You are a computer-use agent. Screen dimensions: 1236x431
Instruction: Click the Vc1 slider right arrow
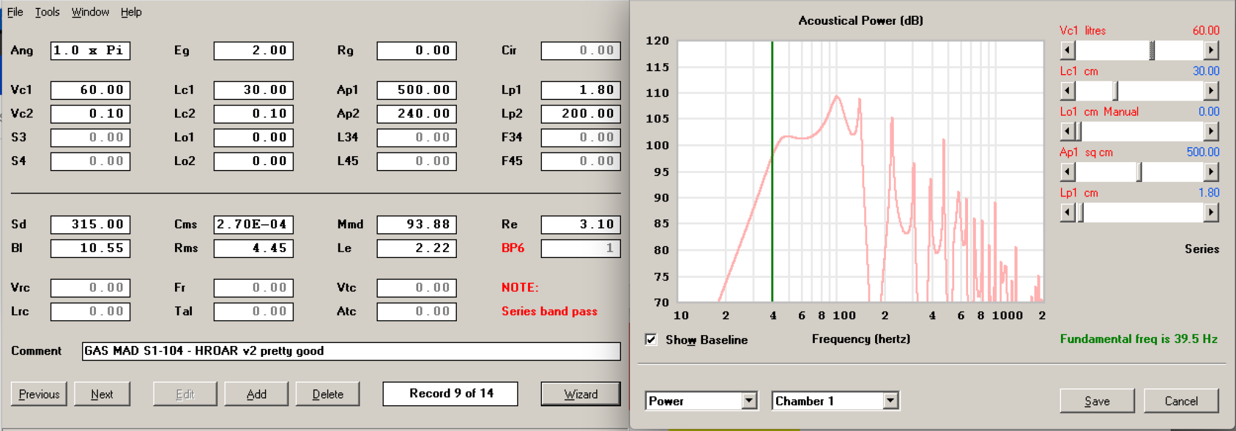(x=1211, y=50)
